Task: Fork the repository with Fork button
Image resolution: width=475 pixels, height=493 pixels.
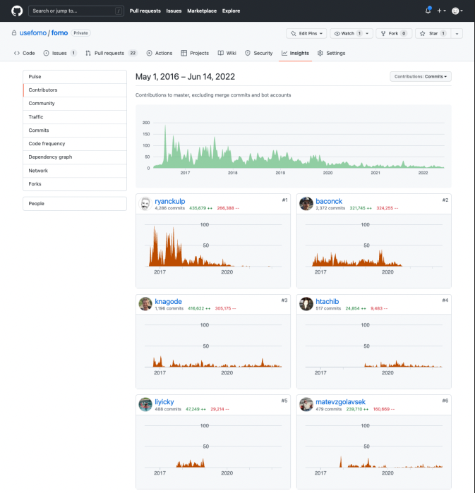Action: click(x=394, y=33)
